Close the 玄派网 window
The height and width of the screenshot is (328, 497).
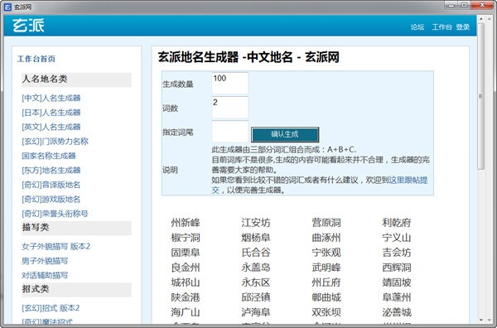(483, 5)
